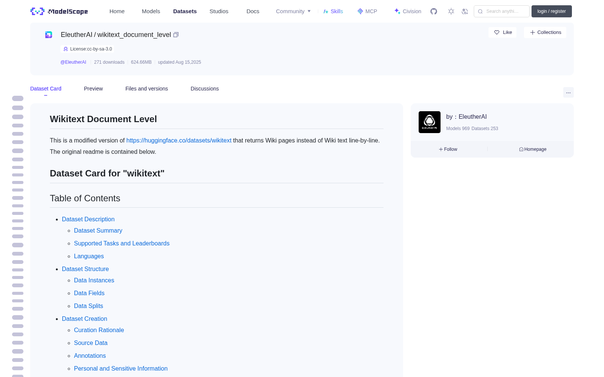Jump to Data Instances section
Image resolution: width=604 pixels, height=377 pixels.
(x=94, y=280)
